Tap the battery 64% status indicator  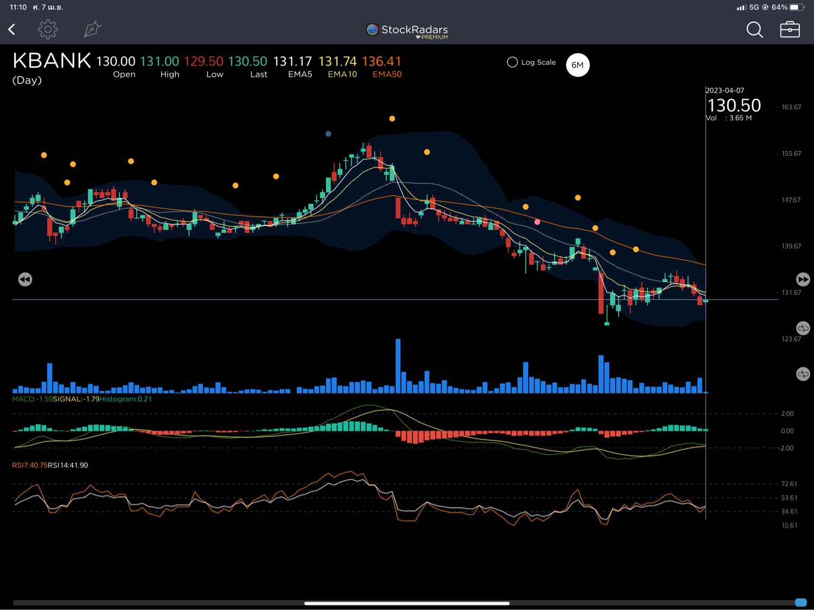(787, 8)
